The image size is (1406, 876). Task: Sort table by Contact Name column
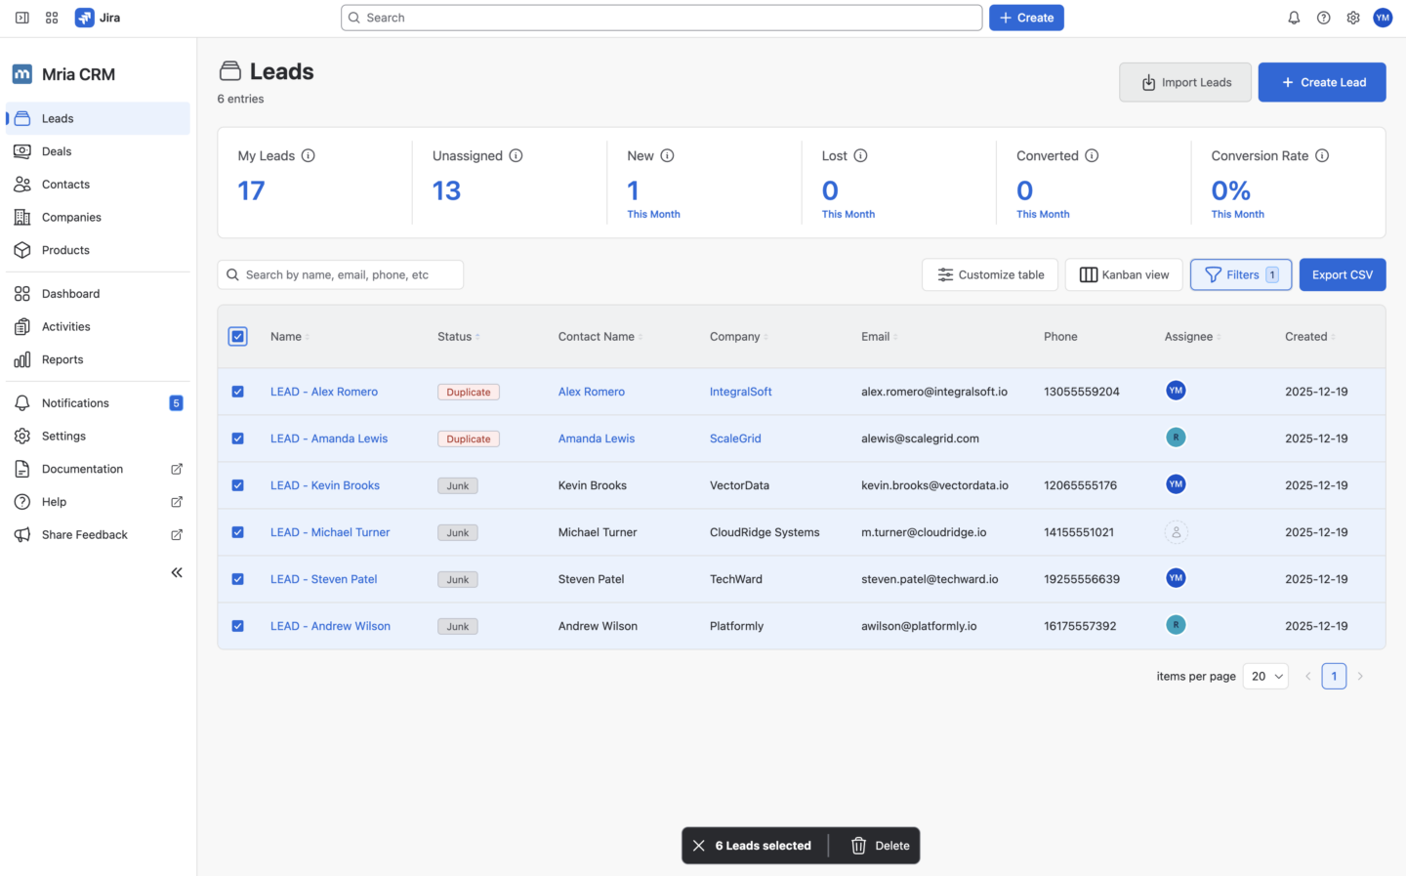click(600, 336)
